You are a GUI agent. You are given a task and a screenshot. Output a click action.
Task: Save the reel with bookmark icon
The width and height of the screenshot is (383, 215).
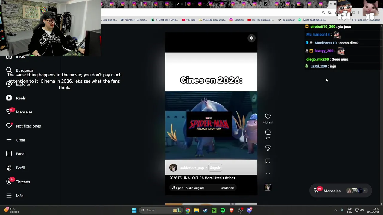pos(268,161)
